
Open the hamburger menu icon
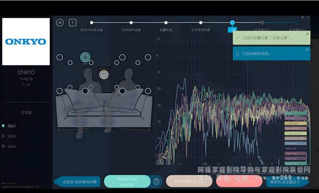(60, 22)
